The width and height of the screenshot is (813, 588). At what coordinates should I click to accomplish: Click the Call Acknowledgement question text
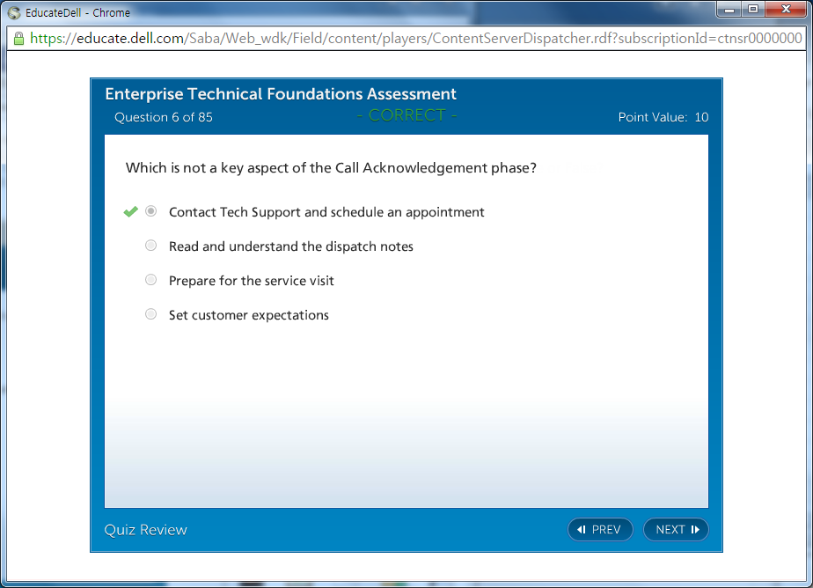[x=331, y=167]
